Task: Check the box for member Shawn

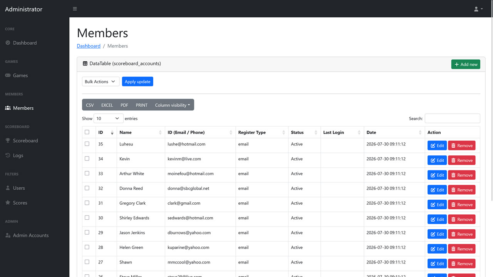Action: click(87, 262)
